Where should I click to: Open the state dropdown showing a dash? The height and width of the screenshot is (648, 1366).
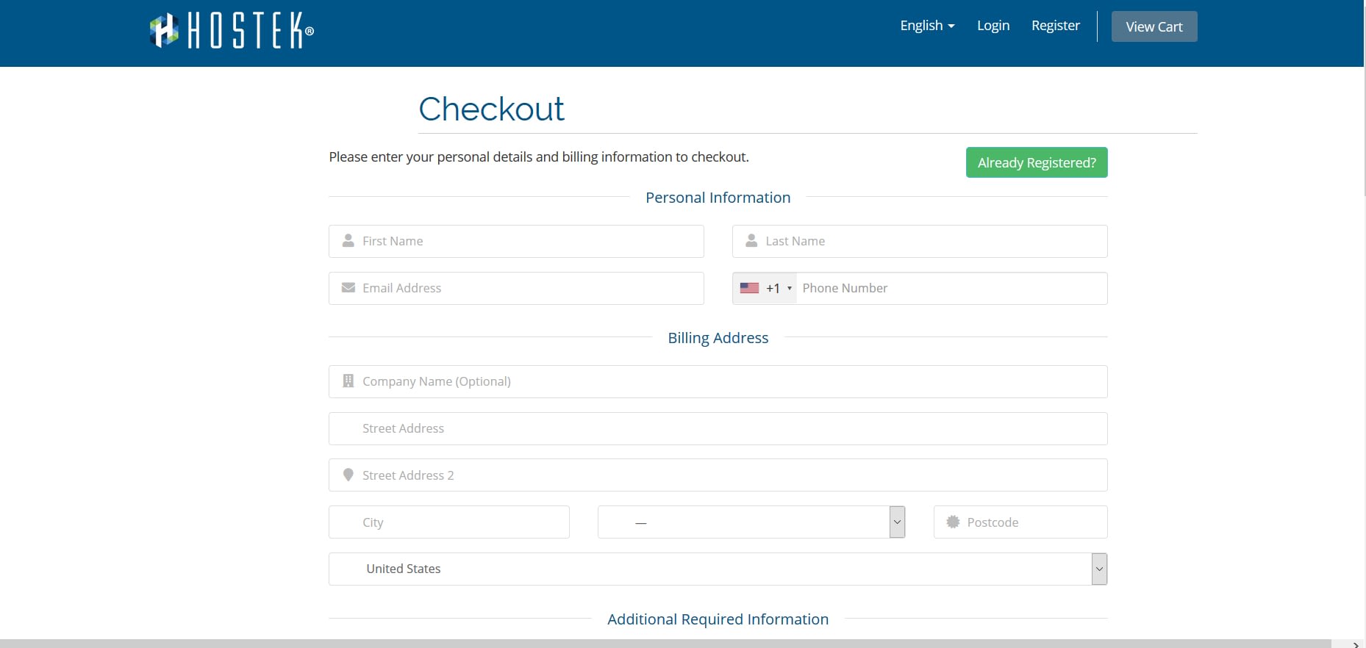point(751,522)
